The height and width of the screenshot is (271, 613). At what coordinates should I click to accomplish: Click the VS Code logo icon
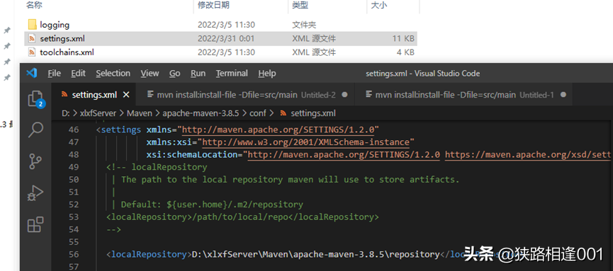tap(31, 73)
